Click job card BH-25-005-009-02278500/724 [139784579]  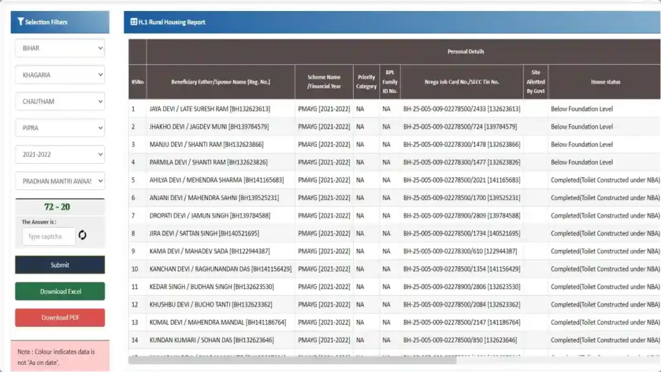[x=460, y=126]
